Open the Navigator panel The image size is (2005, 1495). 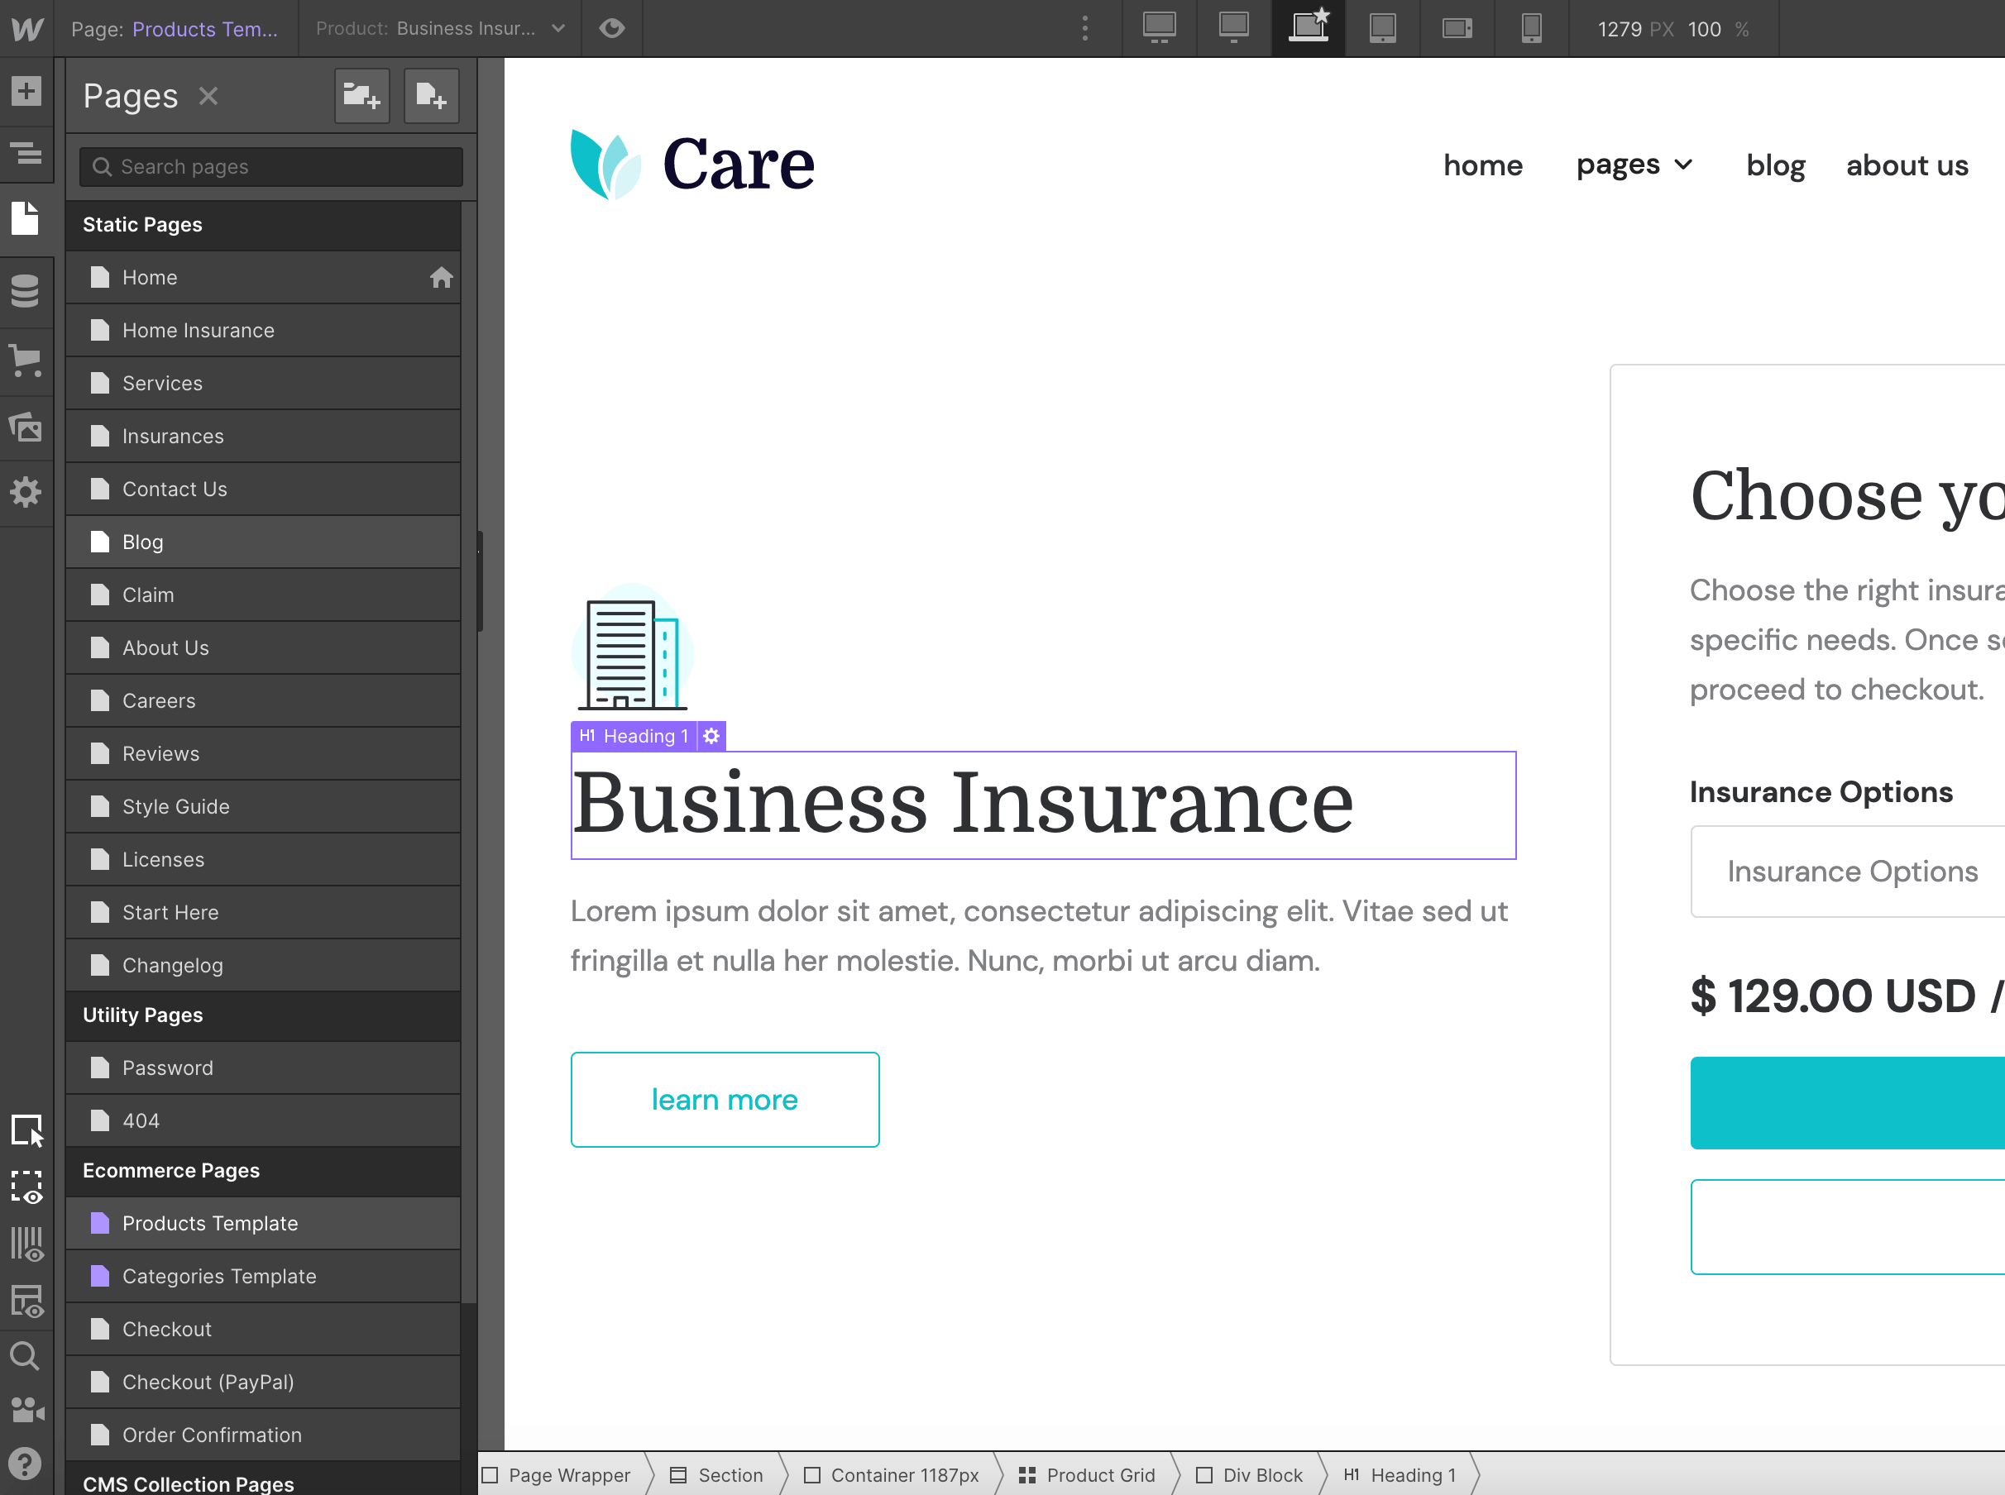(x=26, y=154)
